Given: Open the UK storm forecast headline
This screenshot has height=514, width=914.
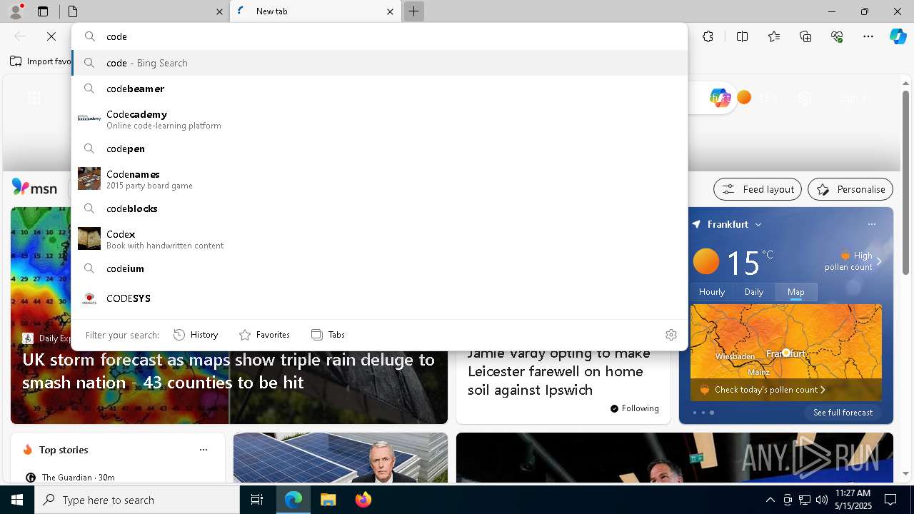Looking at the screenshot, I should point(228,371).
